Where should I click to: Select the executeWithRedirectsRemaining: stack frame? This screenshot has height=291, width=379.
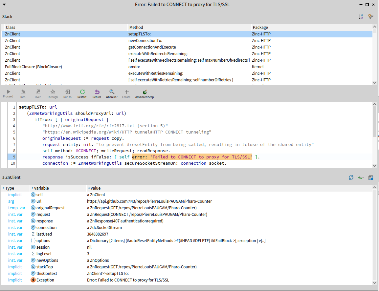187,53
